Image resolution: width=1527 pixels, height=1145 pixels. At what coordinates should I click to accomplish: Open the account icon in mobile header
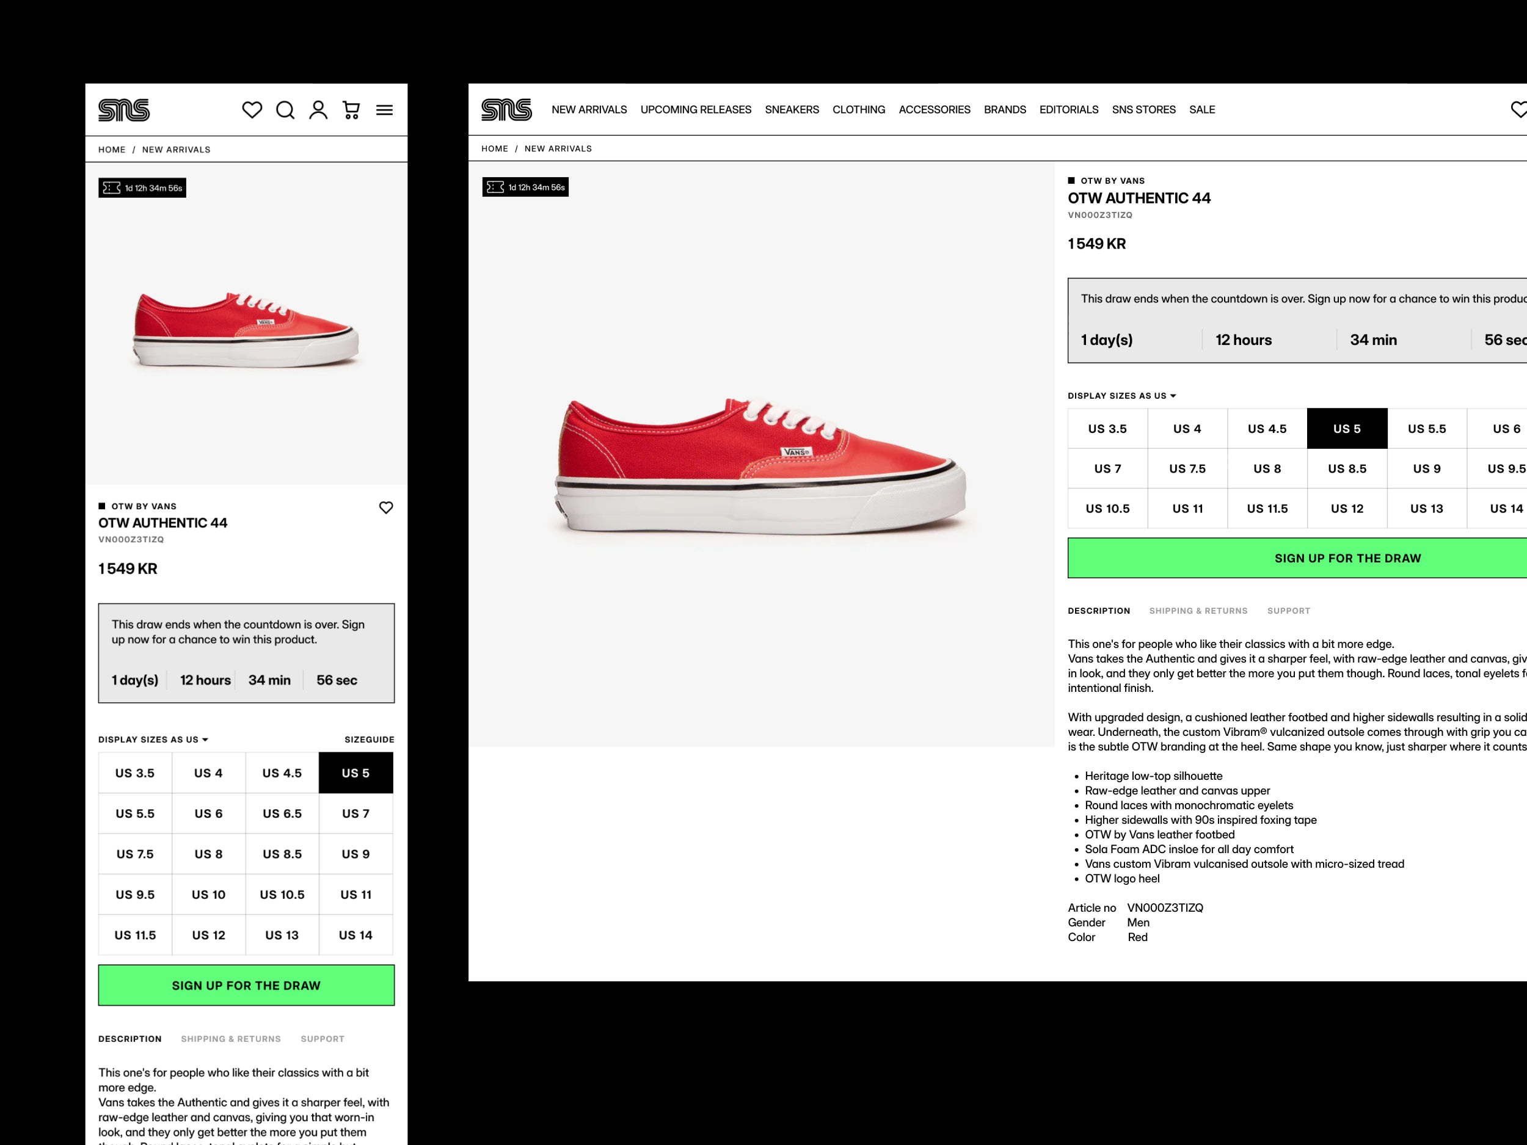318,110
